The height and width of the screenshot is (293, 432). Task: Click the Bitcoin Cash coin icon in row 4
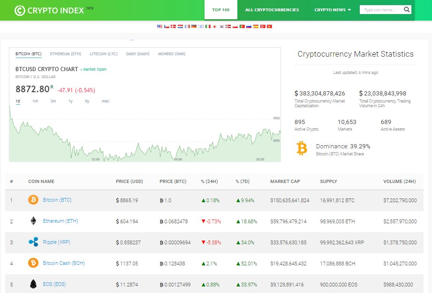coord(33,263)
